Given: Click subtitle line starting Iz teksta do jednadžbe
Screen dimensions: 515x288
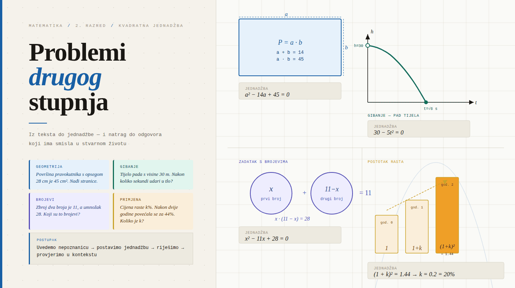Looking at the screenshot, I should [x=95, y=135].
